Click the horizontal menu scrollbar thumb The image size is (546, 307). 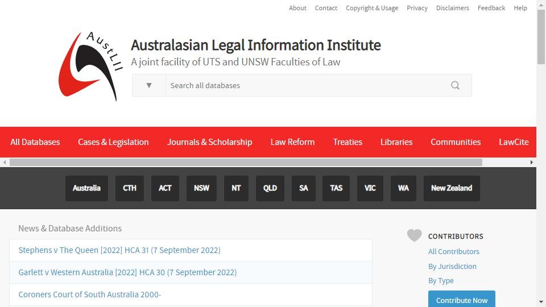[246, 162]
